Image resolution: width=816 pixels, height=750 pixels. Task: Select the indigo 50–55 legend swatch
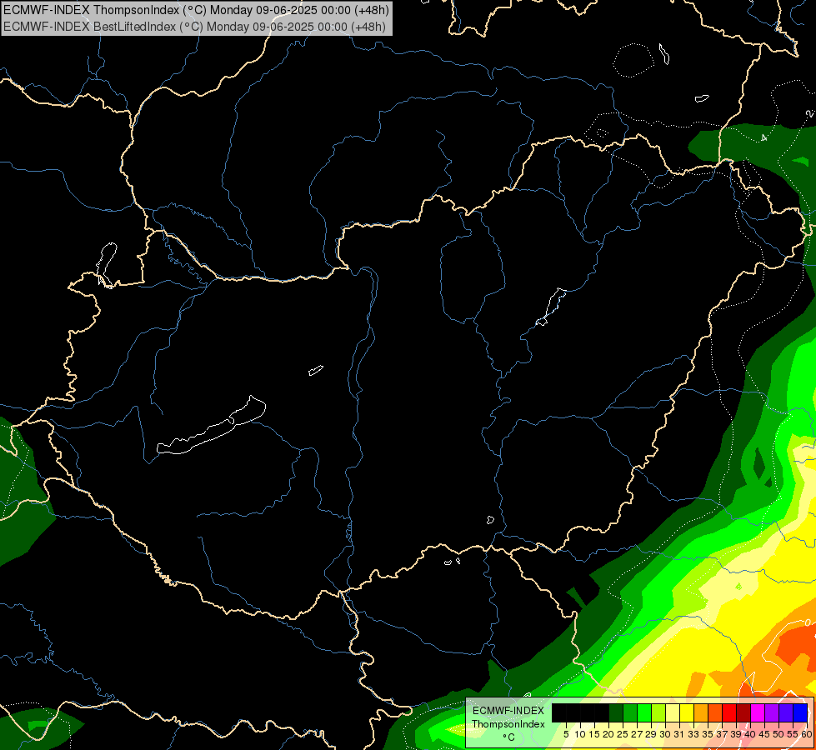[786, 712]
